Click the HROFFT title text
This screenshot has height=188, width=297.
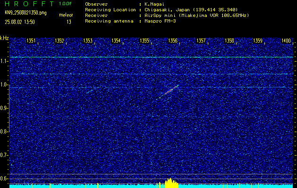(x=30, y=4)
